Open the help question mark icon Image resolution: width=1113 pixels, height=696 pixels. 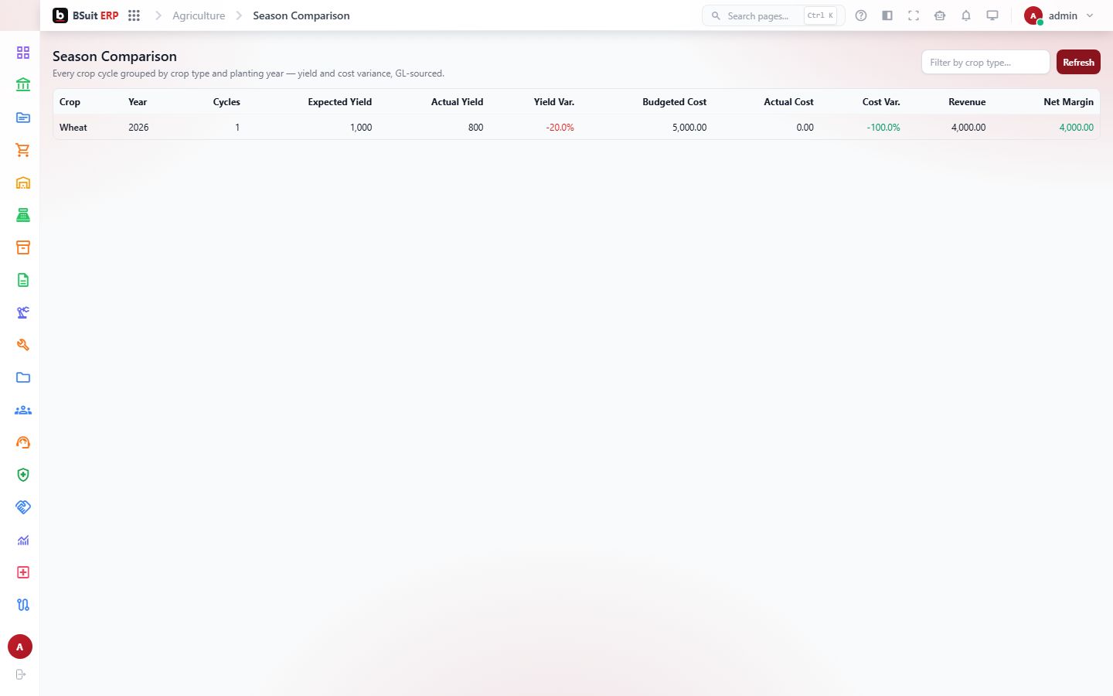[861, 15]
